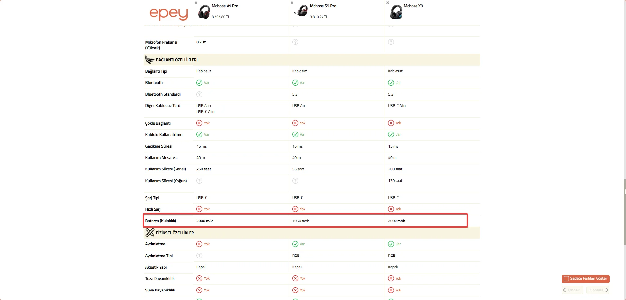Remove Mchose V9 Pro from comparison

(196, 3)
